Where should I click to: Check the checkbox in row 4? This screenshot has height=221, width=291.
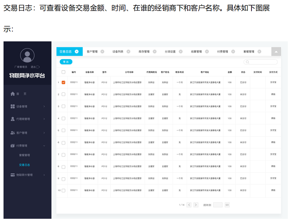pyautogui.click(x=64, y=118)
